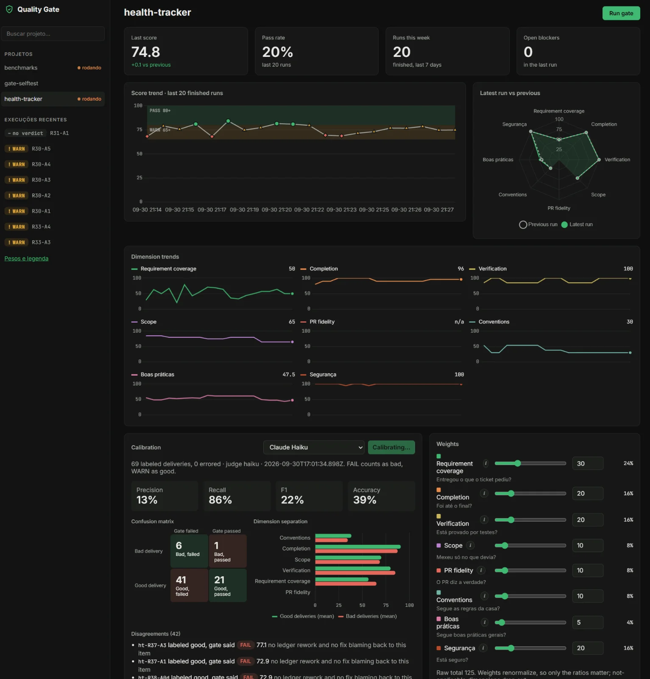The width and height of the screenshot is (650, 679).
Task: Click the 1 Bad, passed matrix cell
Action: (x=228, y=551)
